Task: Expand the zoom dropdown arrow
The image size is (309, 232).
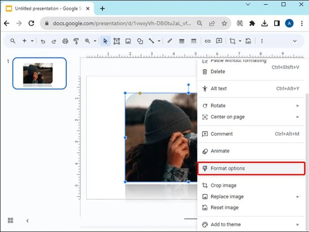Action: coord(95,41)
